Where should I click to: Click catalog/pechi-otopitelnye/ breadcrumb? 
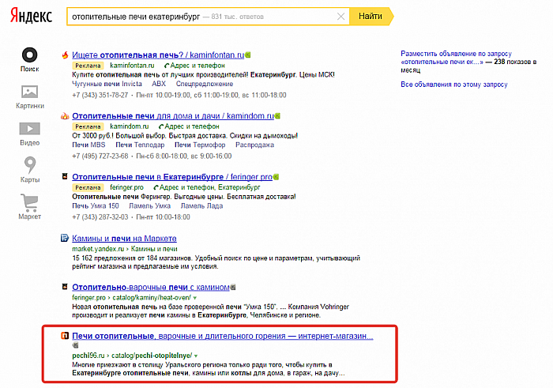(x=152, y=356)
